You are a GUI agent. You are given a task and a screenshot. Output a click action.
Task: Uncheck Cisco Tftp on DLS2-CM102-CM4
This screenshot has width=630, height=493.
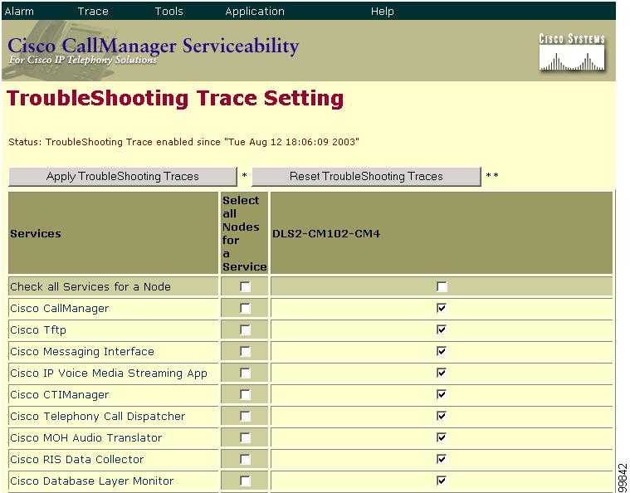(x=442, y=329)
